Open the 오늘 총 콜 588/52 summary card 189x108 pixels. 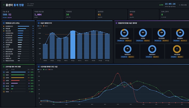click(x=17, y=14)
